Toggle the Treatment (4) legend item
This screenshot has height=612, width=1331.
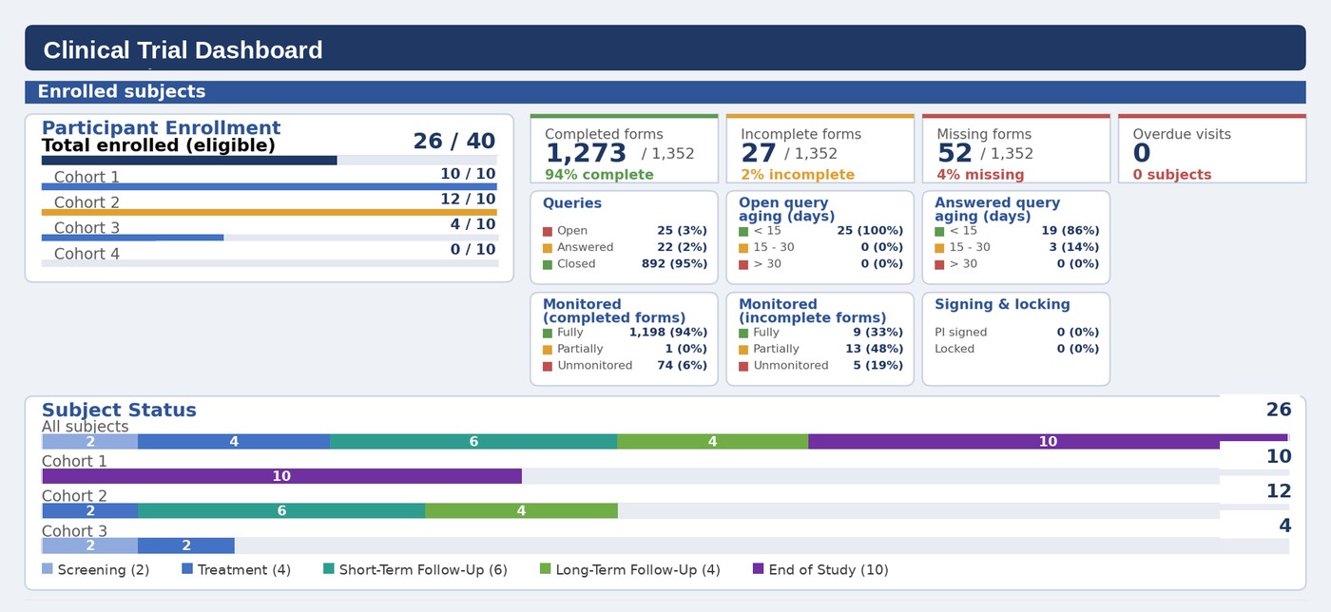236,569
